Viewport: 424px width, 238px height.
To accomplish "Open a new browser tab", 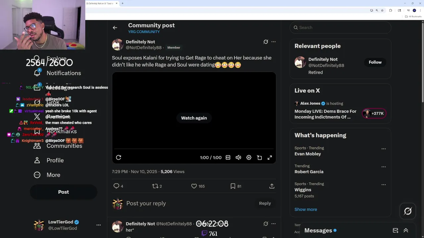I will [123, 3].
